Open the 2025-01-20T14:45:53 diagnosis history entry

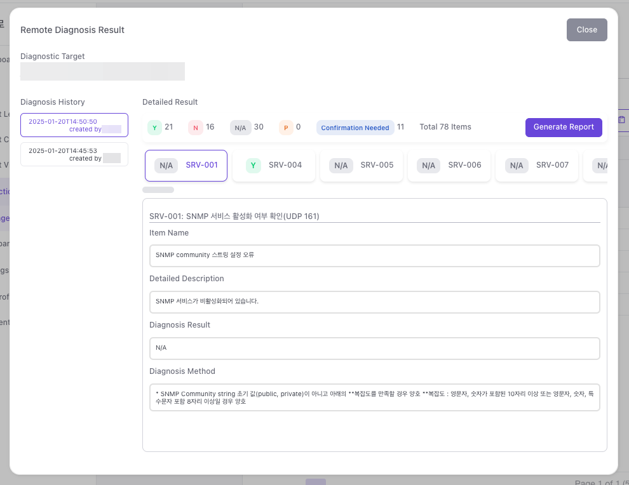(74, 154)
